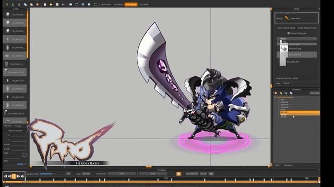The image size is (334, 187).
Task: Click the gray icon right of the save icon
Action: [x=63, y=5]
